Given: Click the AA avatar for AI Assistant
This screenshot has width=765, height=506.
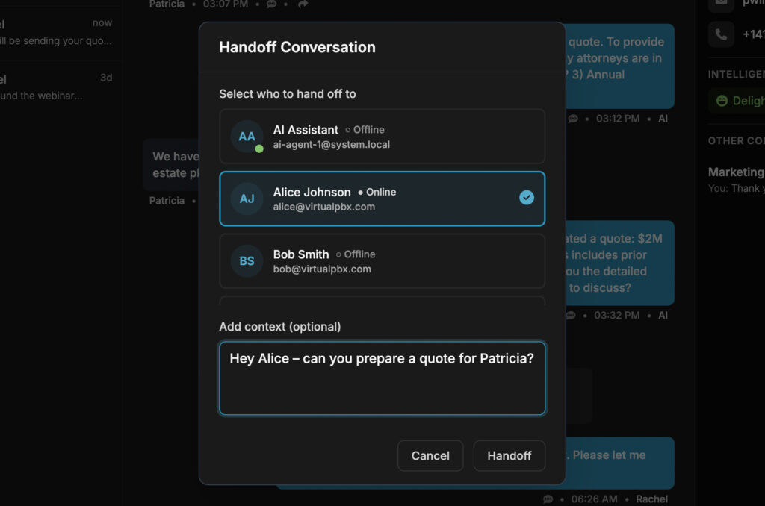Looking at the screenshot, I should point(247,137).
